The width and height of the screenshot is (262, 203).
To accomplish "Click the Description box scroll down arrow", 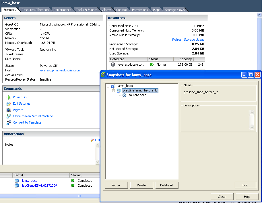I will [252, 127].
